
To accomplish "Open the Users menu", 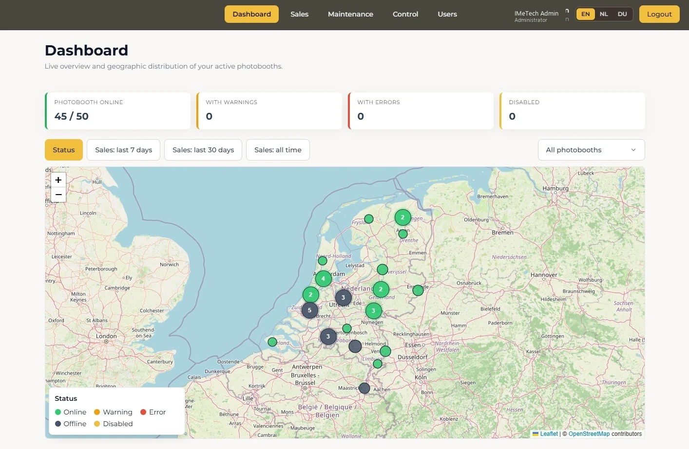I will (447, 14).
